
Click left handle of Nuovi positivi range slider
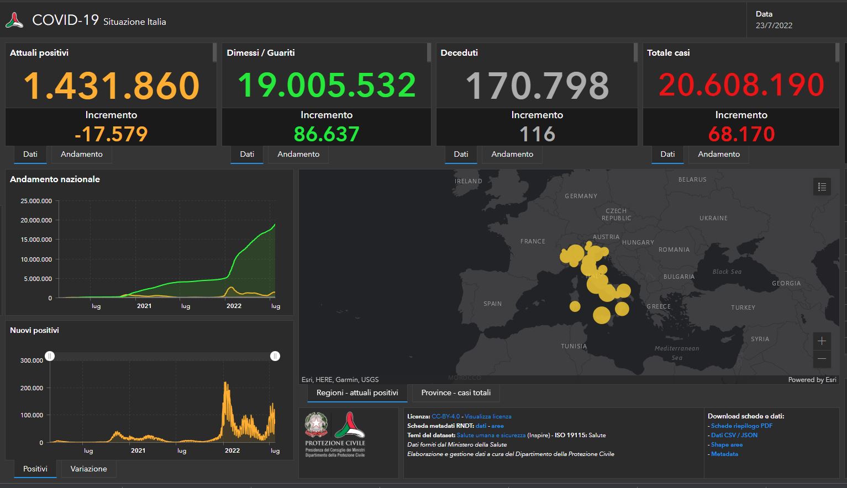tap(50, 356)
